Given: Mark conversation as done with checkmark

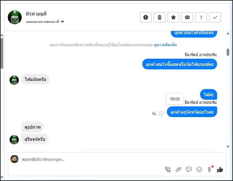Looking at the screenshot, I should pos(215,17).
